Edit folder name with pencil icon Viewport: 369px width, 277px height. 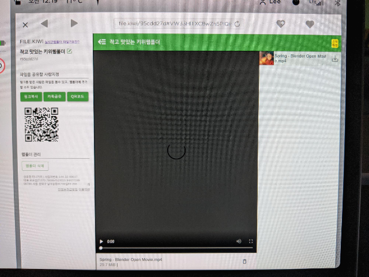[x=70, y=52]
